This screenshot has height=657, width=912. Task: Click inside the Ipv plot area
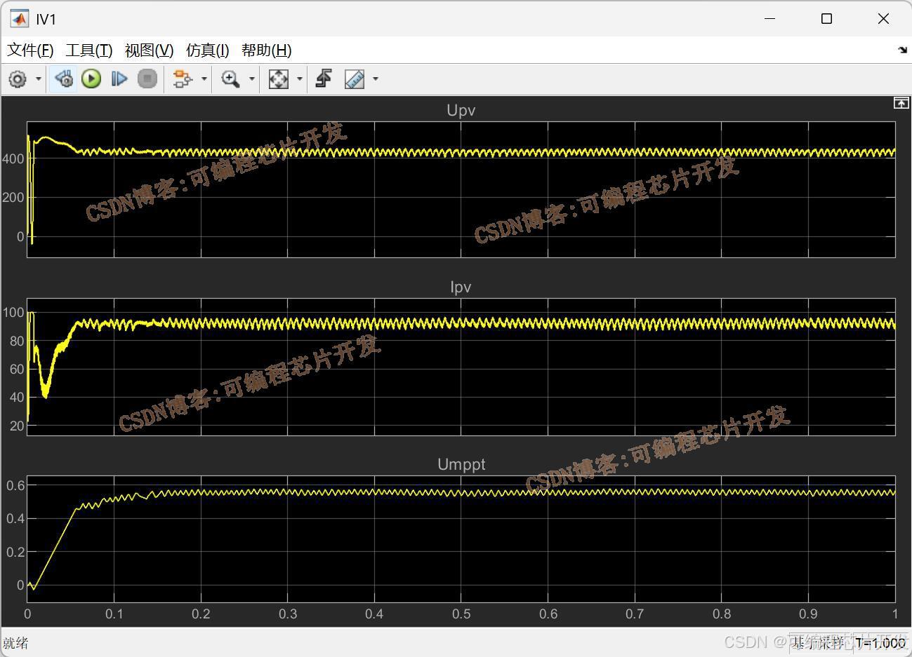click(461, 367)
